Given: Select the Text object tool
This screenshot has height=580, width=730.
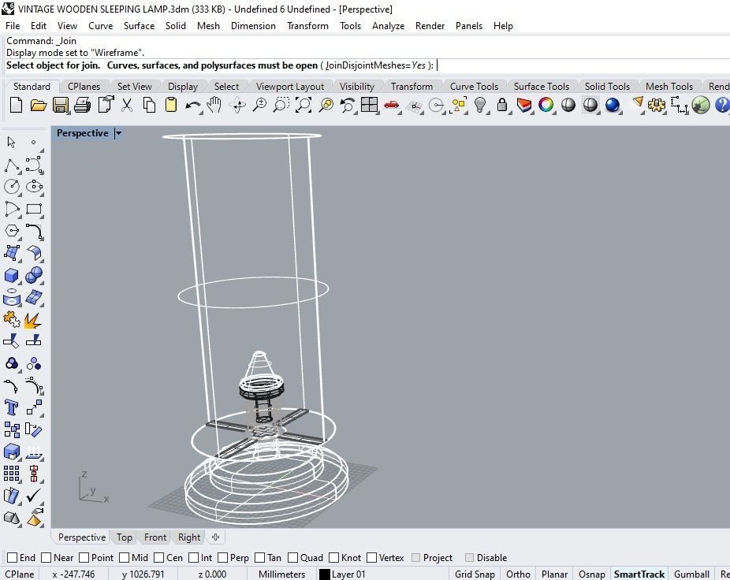Looking at the screenshot, I should coord(12,407).
